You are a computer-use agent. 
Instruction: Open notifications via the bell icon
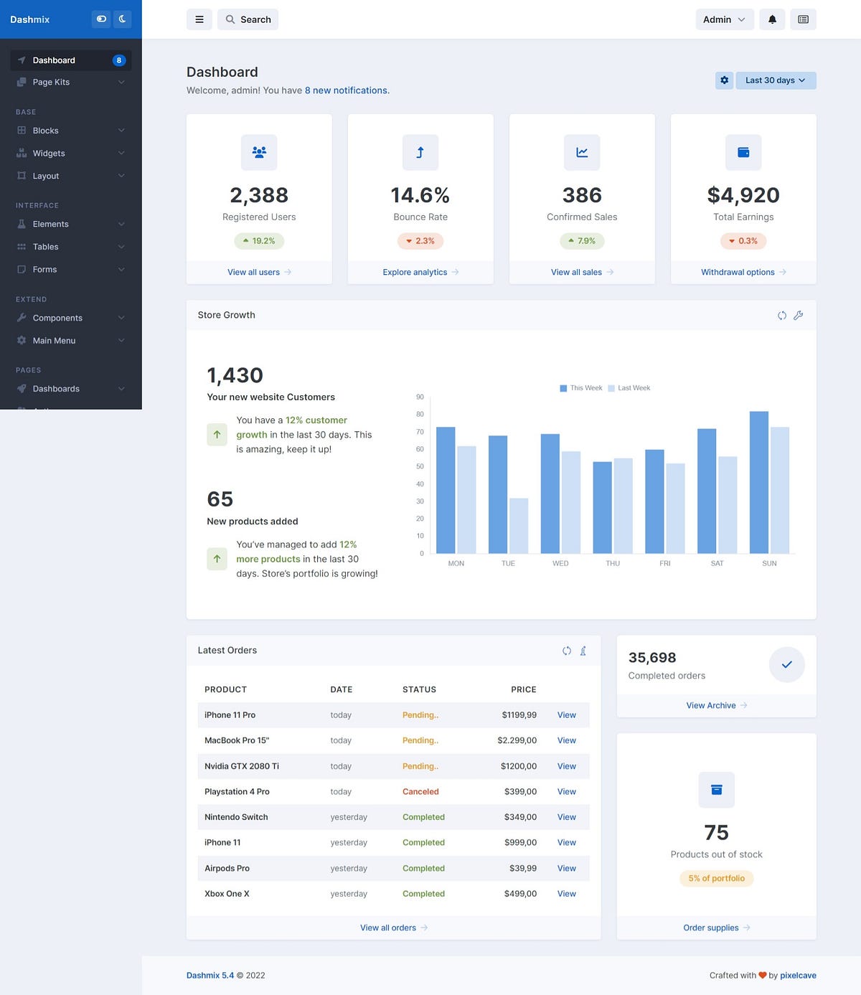(771, 19)
